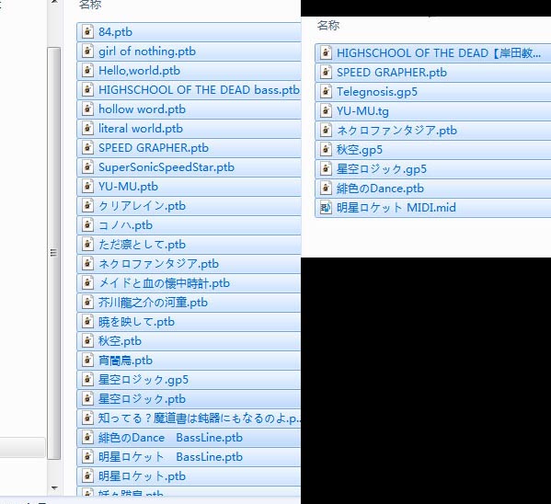Select HIGHSCHOOL OF THE DEAD bass.ptb
This screenshot has width=551, height=504.
(x=189, y=90)
